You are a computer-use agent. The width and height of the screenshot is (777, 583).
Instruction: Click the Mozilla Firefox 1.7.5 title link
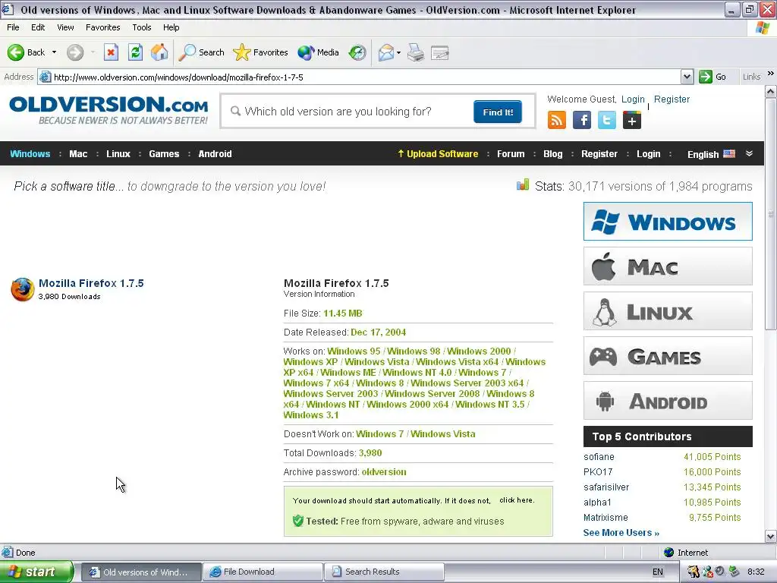pyautogui.click(x=91, y=283)
